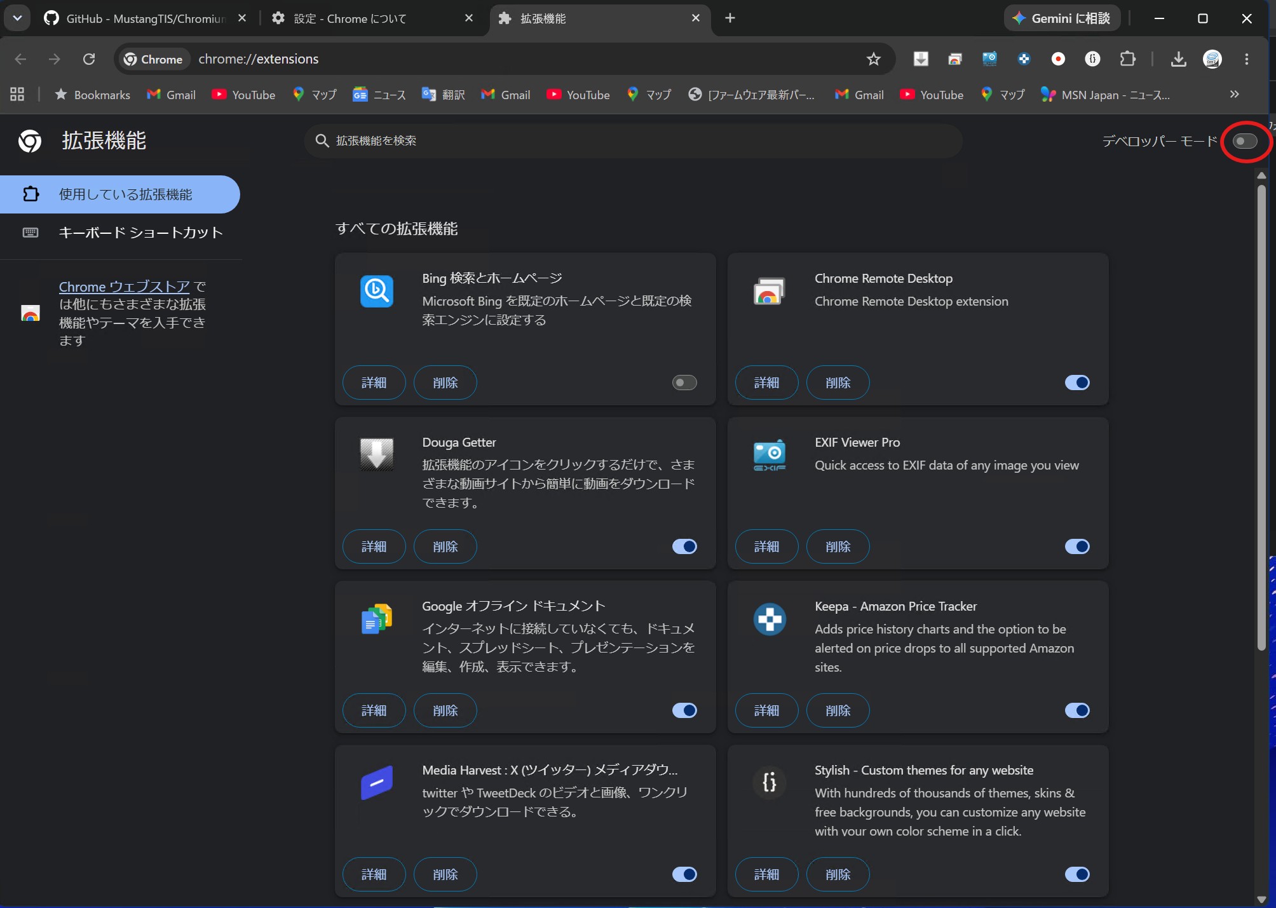
Task: Open the tab search dropdown arrow
Action: (x=17, y=18)
